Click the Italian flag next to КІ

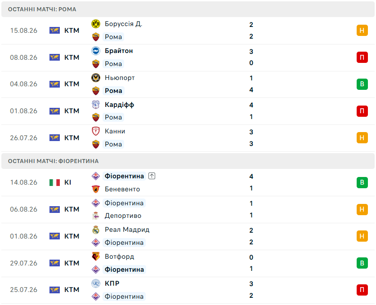[x=55, y=182]
